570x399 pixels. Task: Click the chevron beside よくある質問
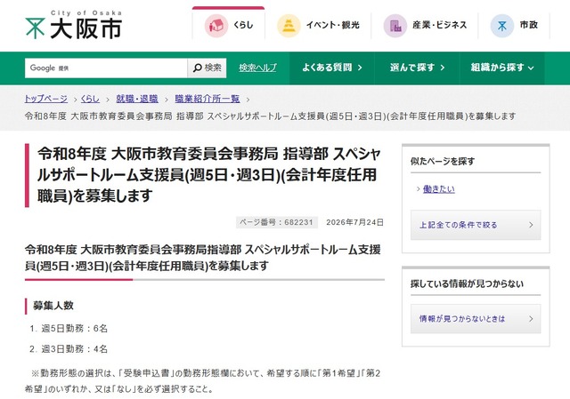pyautogui.click(x=360, y=68)
